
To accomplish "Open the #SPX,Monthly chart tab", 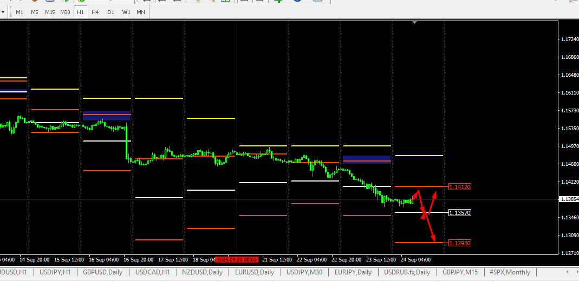I will (x=510, y=272).
